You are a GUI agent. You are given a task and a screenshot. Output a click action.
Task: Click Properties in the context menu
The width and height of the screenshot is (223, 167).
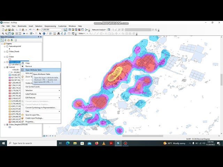click(x=41, y=122)
